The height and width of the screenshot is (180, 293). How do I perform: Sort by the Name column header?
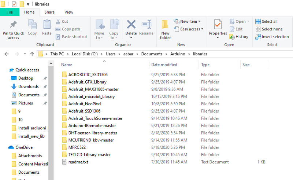[x=67, y=65]
